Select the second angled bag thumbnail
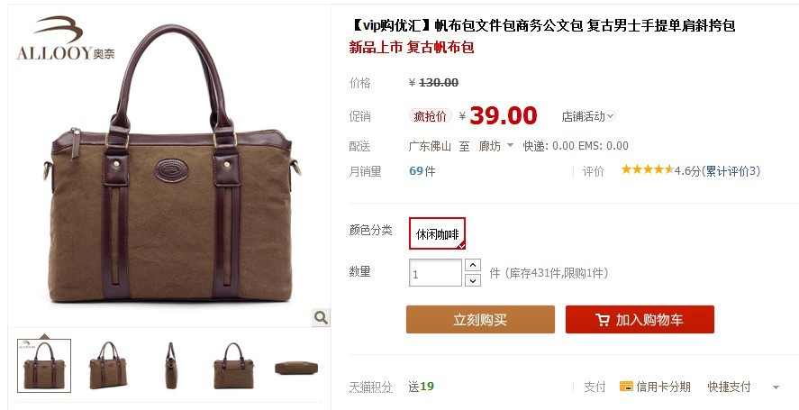799x410 pixels. (107, 366)
